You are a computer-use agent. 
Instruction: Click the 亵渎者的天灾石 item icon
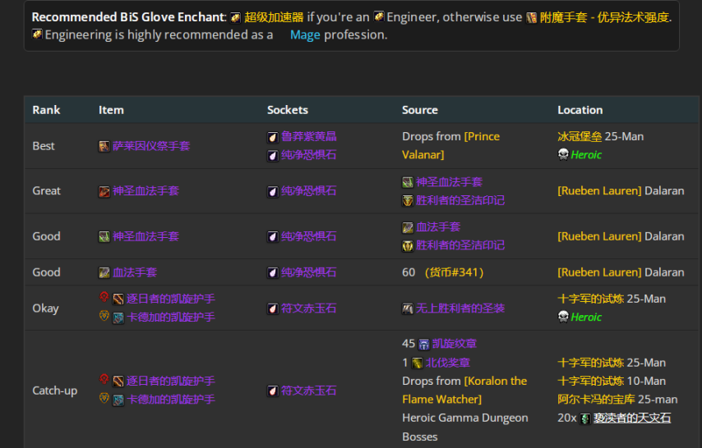585,418
